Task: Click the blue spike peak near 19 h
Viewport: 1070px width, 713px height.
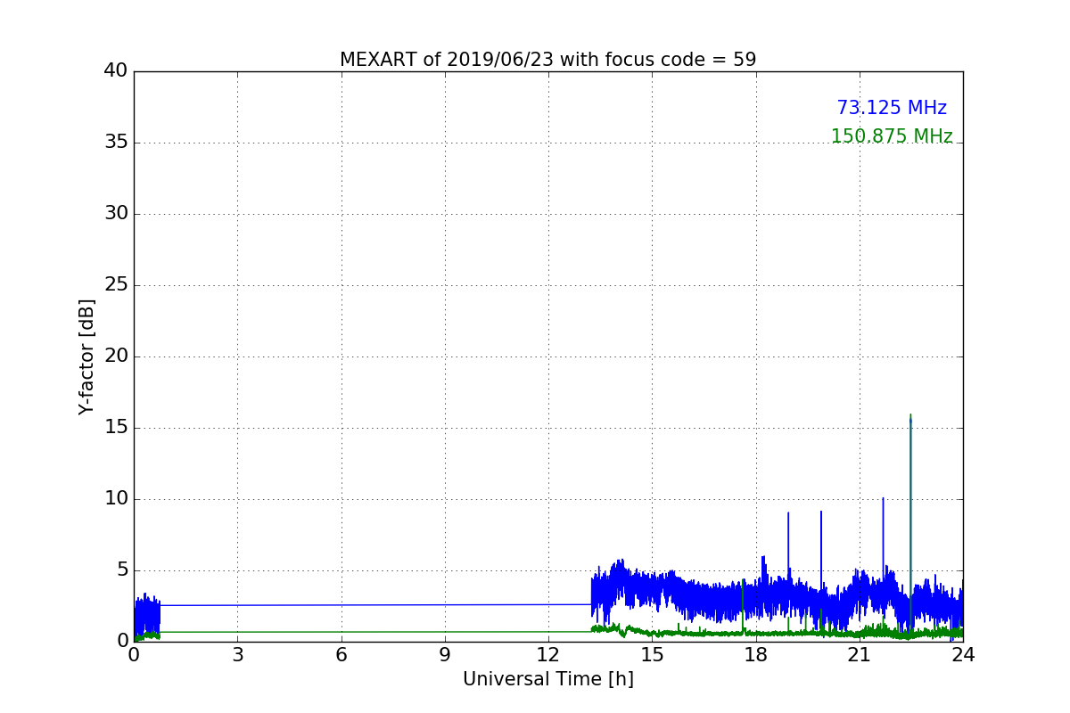Action: 788,513
